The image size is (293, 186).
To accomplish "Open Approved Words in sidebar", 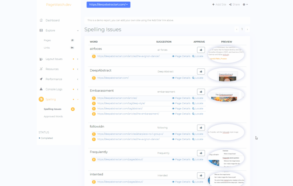I will 53,117.
